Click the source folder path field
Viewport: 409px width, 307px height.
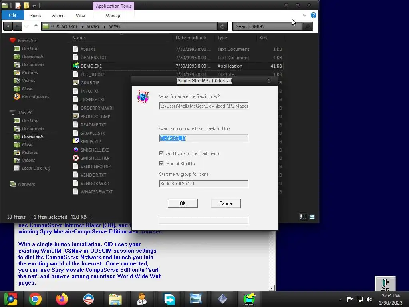pyautogui.click(x=203, y=106)
